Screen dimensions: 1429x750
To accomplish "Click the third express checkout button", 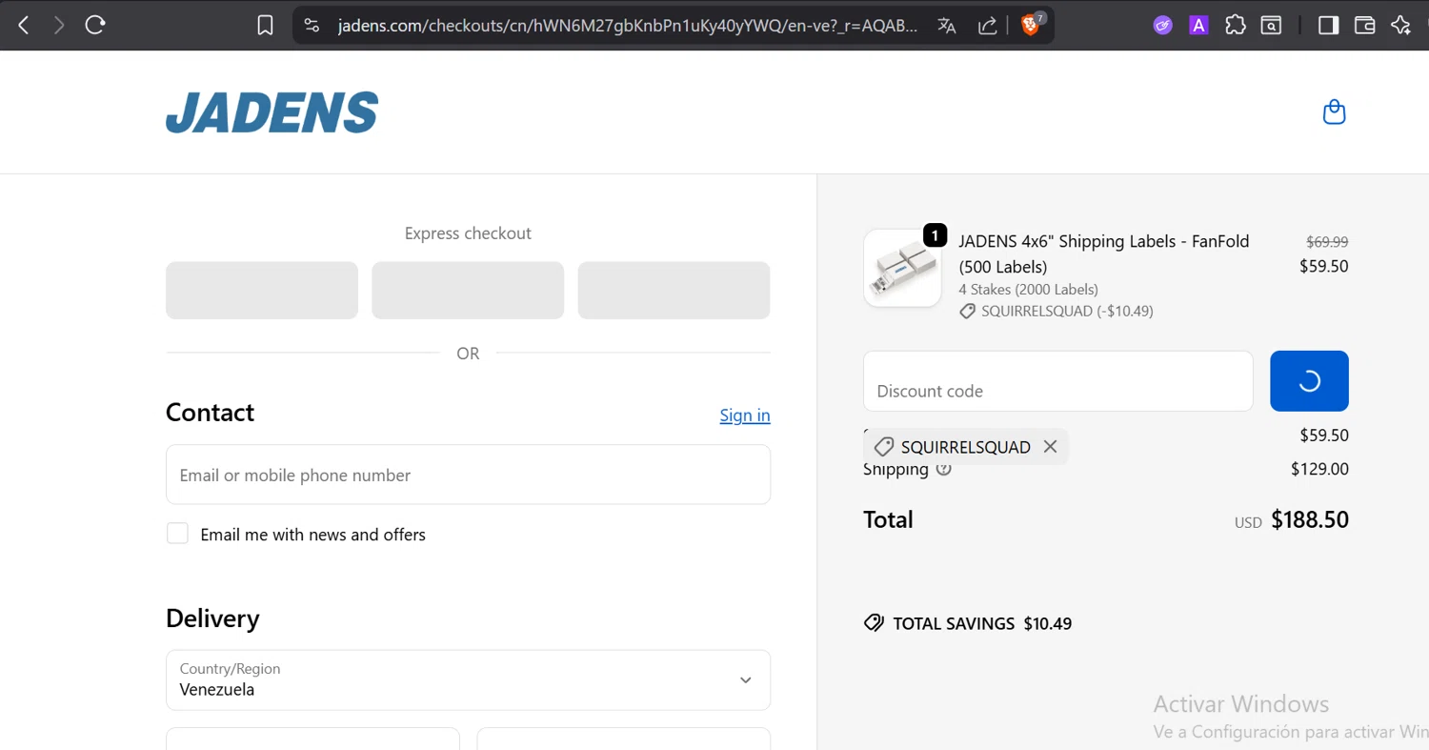I will [x=674, y=291].
